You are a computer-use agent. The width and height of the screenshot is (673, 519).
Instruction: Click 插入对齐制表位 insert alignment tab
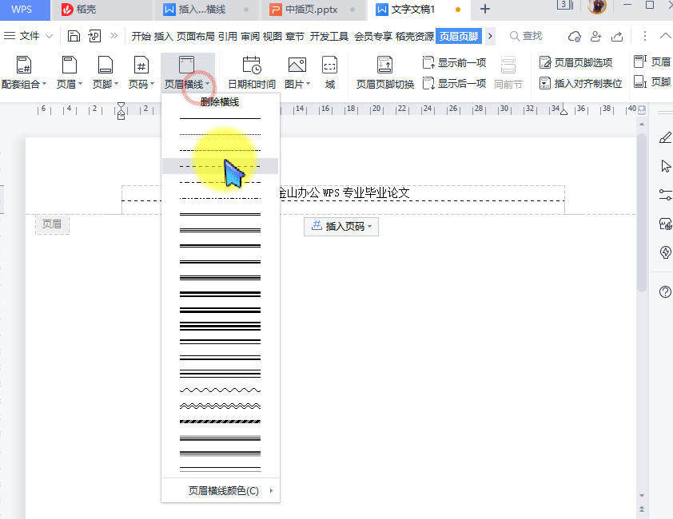(x=580, y=83)
